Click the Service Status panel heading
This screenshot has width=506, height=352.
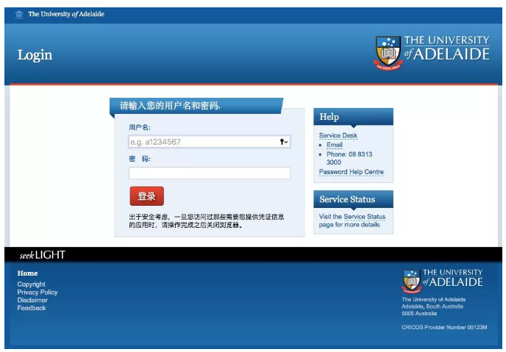(347, 199)
